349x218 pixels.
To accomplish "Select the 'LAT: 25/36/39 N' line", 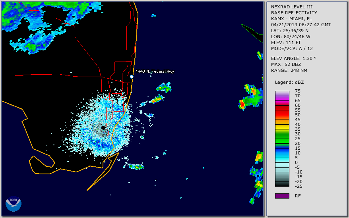I will point(290,31).
